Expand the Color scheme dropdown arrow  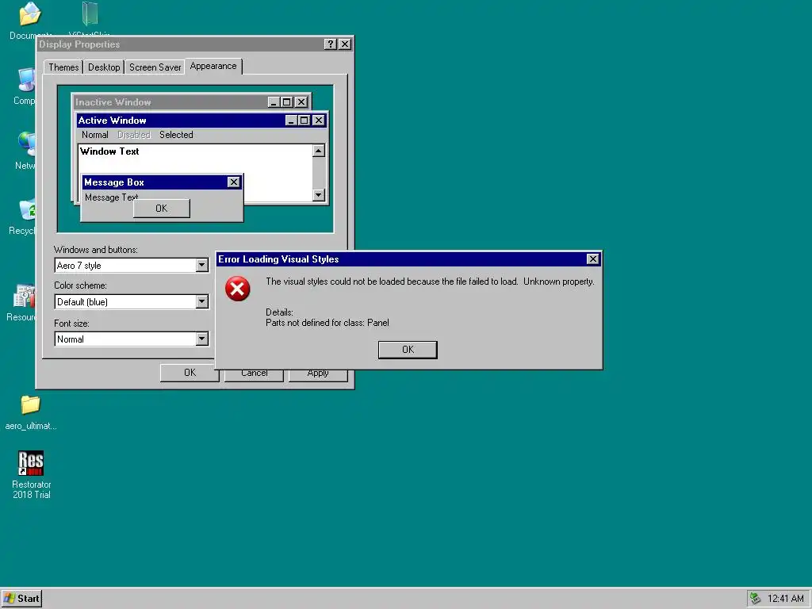pyautogui.click(x=202, y=302)
